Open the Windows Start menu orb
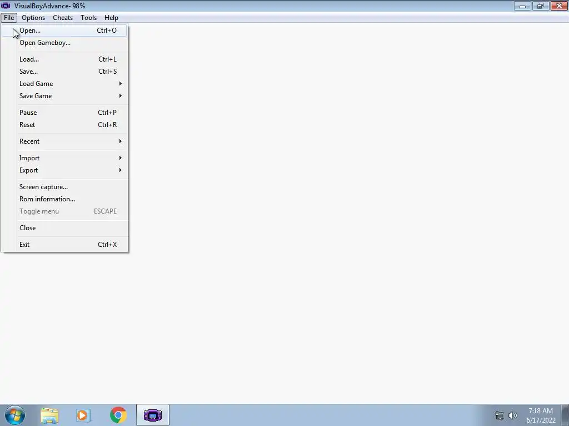This screenshot has width=569, height=426. pyautogui.click(x=14, y=415)
